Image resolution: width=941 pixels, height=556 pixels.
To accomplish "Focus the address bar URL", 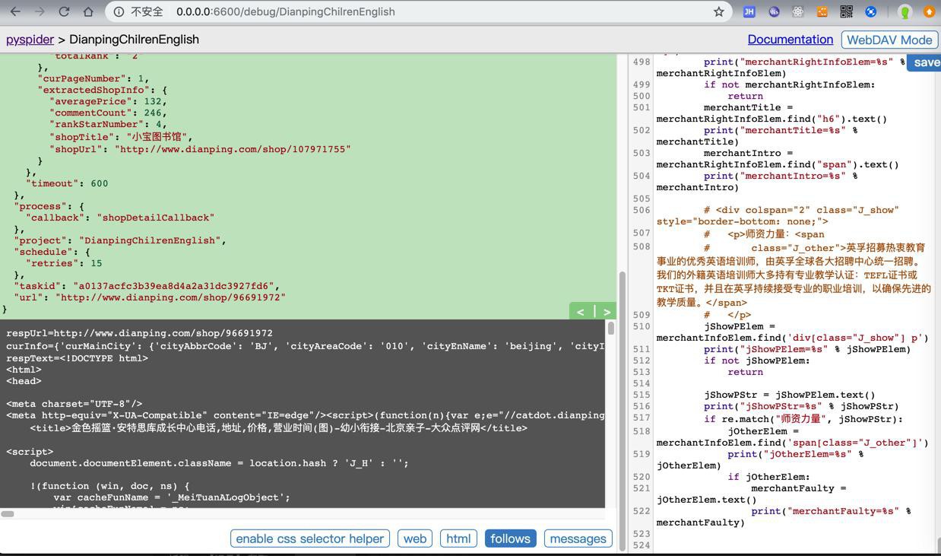I will pos(285,11).
